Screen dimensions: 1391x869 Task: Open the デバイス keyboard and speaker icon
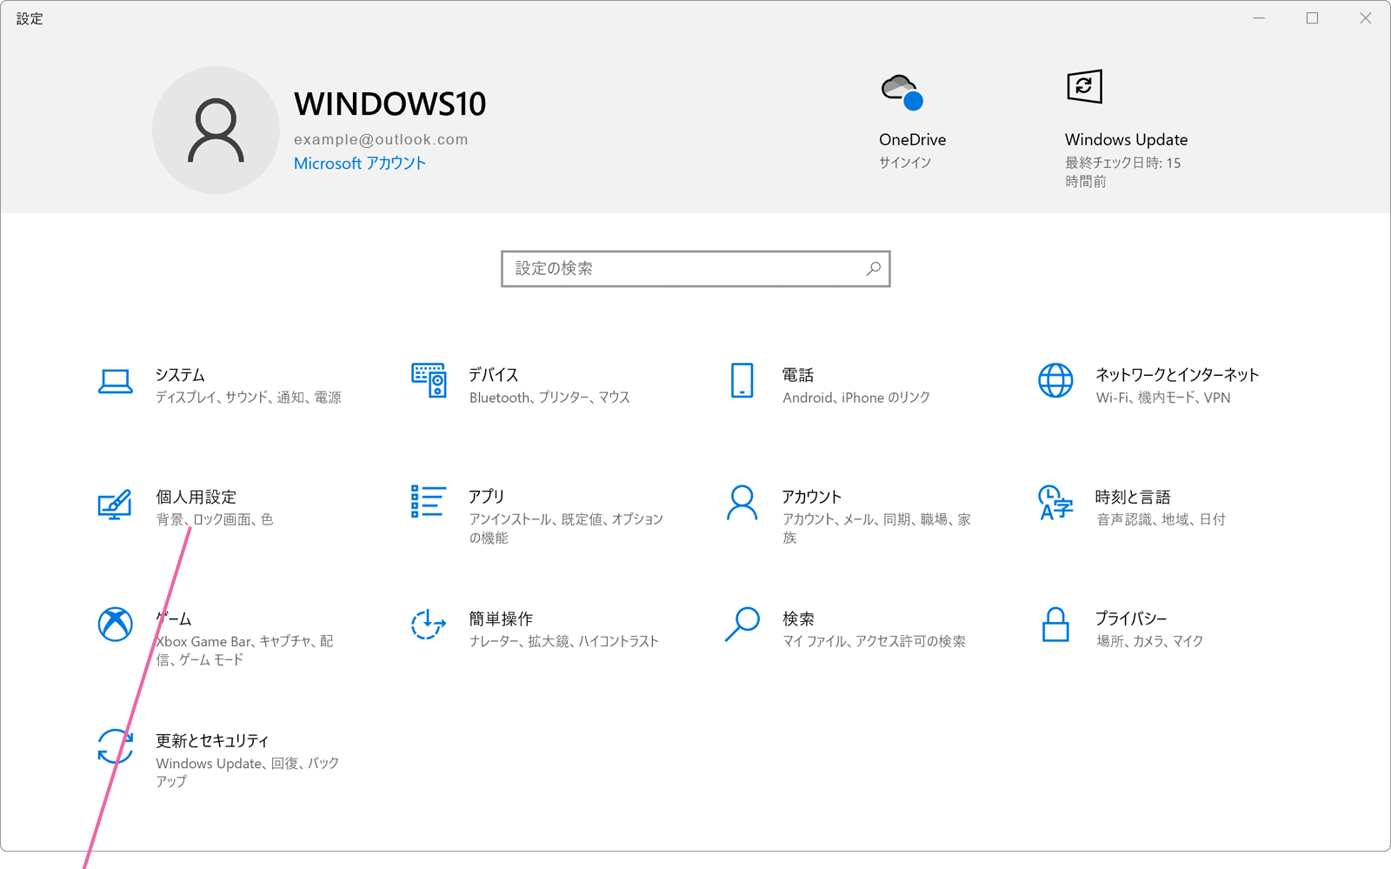[x=429, y=380]
